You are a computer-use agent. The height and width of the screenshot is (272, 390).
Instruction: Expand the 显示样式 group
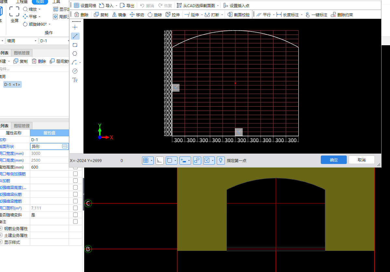[x=1, y=242]
